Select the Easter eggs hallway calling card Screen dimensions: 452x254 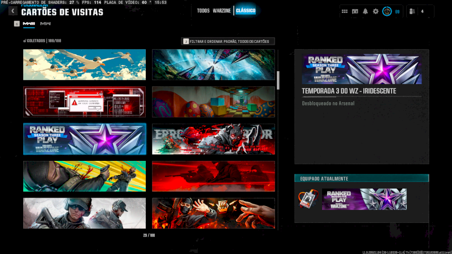click(214, 102)
